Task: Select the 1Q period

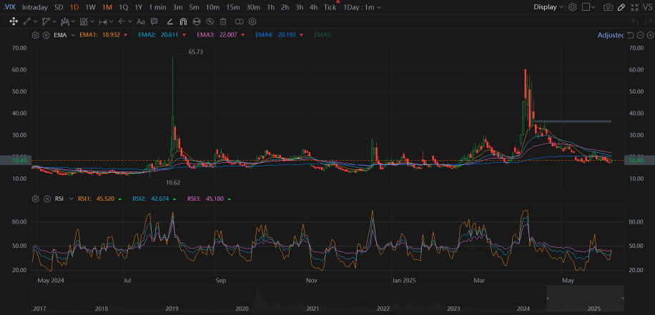Action: 123,7
